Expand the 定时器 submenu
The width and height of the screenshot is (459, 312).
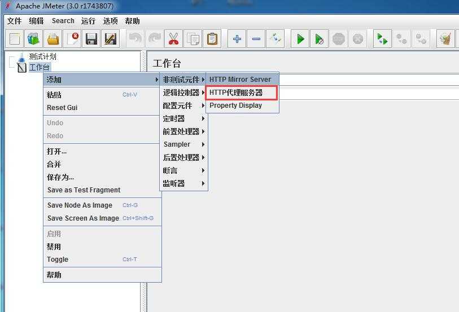tap(183, 118)
